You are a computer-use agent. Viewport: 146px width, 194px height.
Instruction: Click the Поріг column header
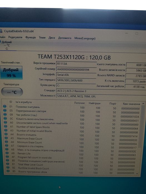[x=113, y=104]
